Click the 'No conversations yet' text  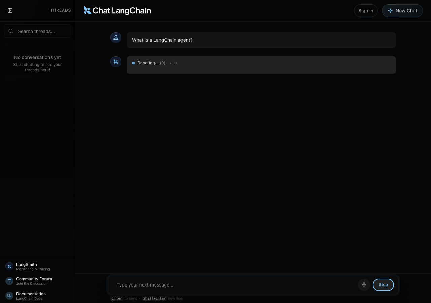pyautogui.click(x=38, y=57)
